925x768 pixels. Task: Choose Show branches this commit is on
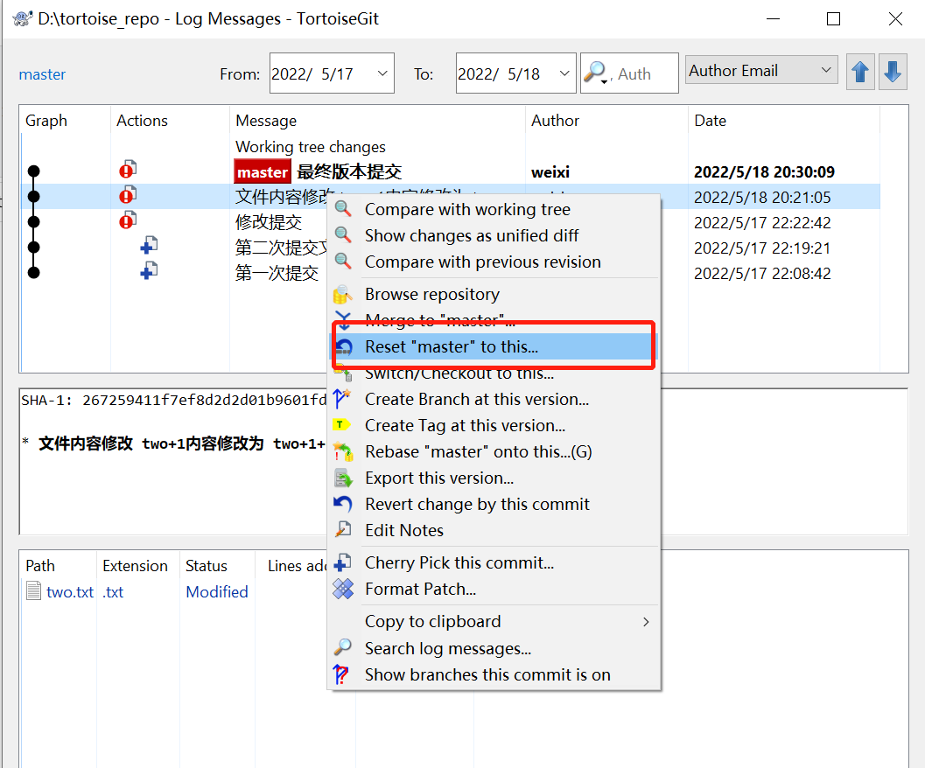494,674
